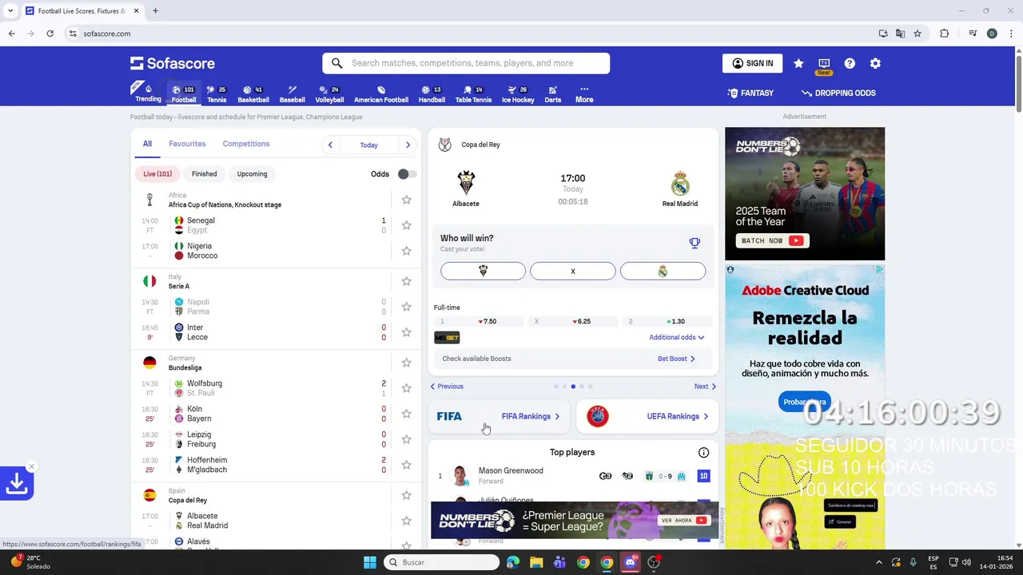Open the Tennis sport section
Viewport: 1023px width, 575px height.
pyautogui.click(x=217, y=93)
